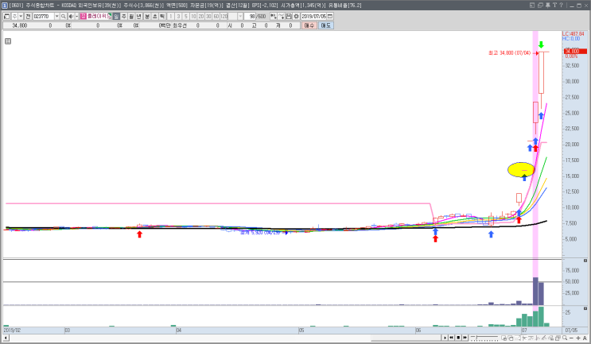Click the stop button in replay controls
The image size is (591, 344).
point(458,338)
